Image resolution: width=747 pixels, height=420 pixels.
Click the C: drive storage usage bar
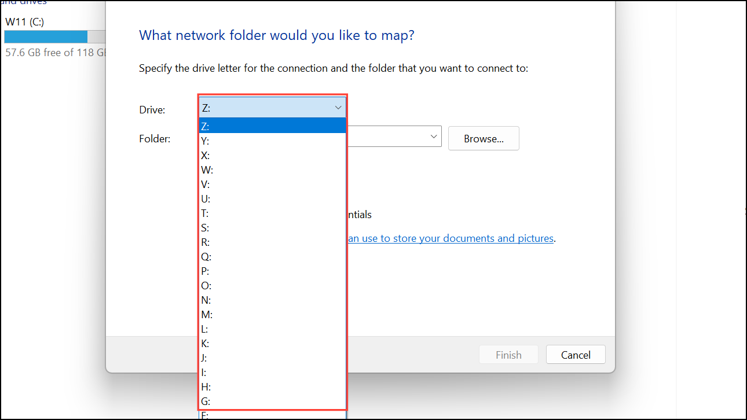pos(45,36)
